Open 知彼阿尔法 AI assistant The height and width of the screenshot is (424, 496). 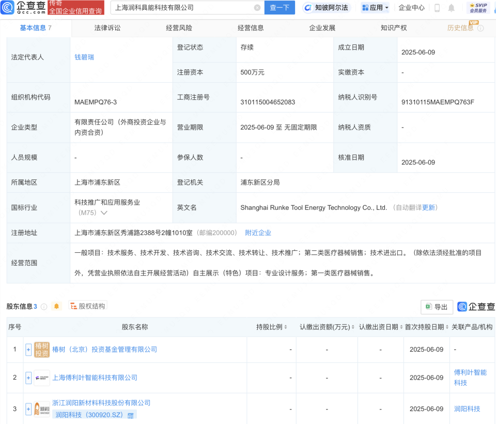click(x=326, y=8)
